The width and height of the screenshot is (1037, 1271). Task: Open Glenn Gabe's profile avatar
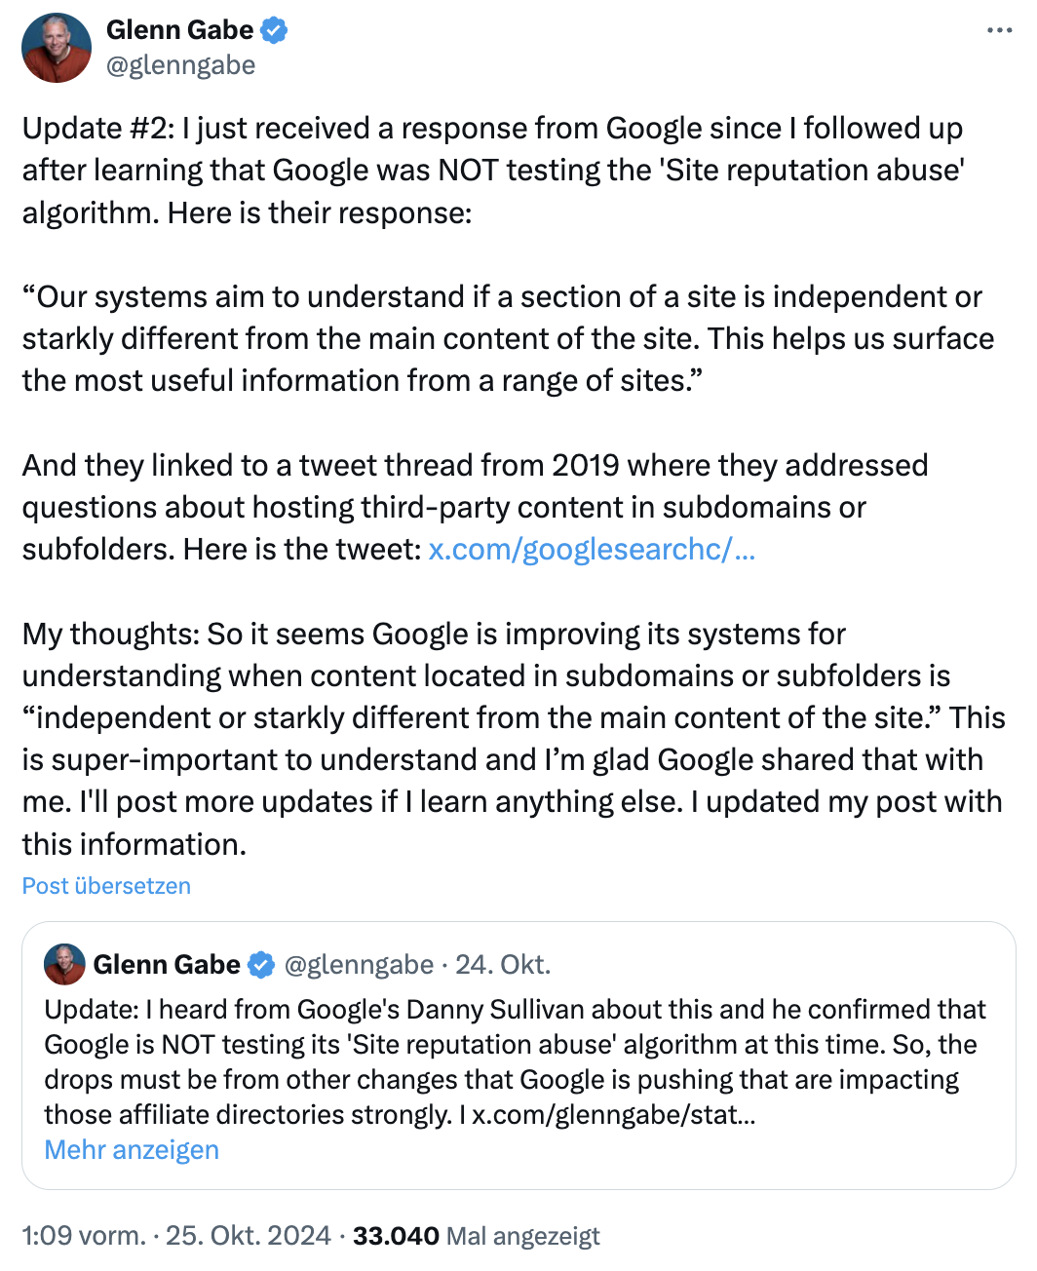click(56, 47)
